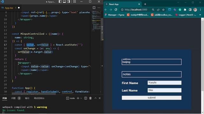Click the notes input field
Image resolution: width=204 pixels, height=114 pixels.
(x=152, y=74)
